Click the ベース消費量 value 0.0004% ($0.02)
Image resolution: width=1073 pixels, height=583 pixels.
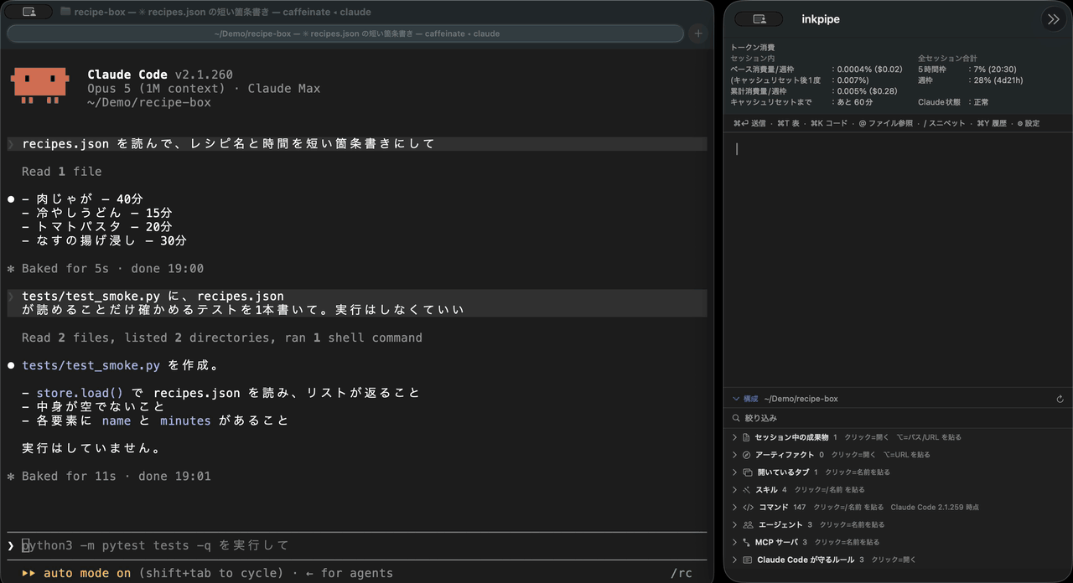[868, 70]
